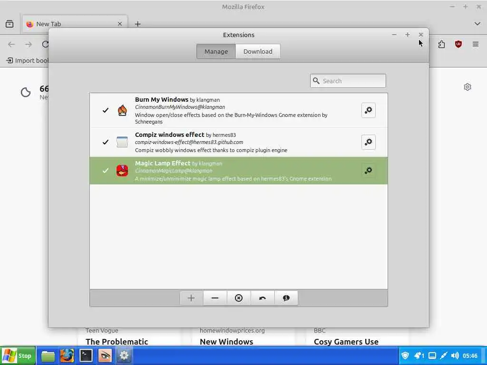This screenshot has height=365, width=487.
Task: Click the minus remove-extension button in bottom toolbar
Action: pyautogui.click(x=215, y=298)
